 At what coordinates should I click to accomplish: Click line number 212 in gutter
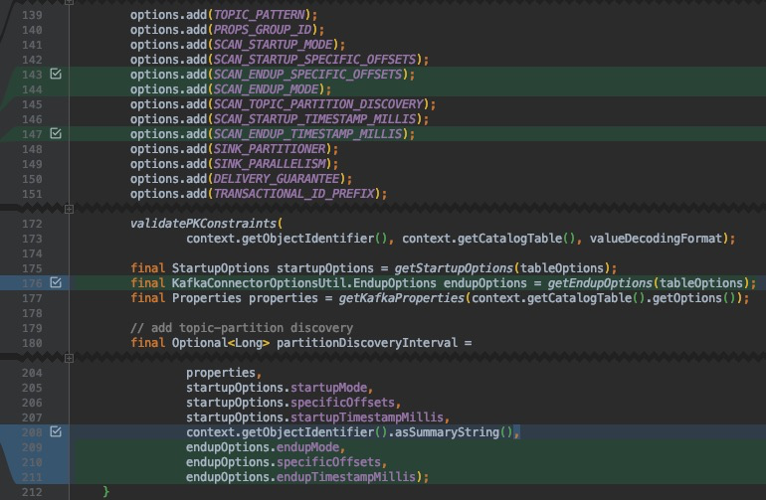32,492
